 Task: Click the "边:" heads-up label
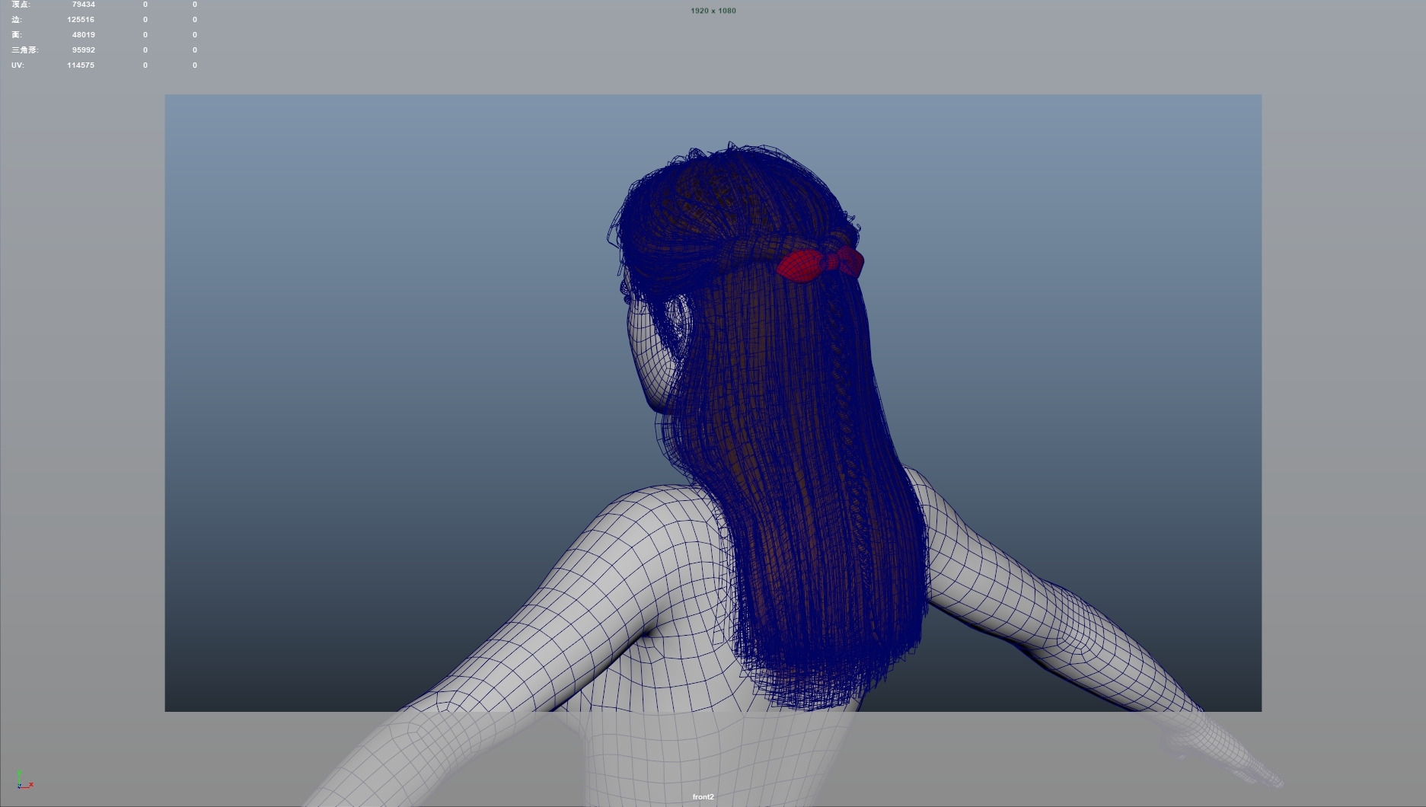coord(17,20)
